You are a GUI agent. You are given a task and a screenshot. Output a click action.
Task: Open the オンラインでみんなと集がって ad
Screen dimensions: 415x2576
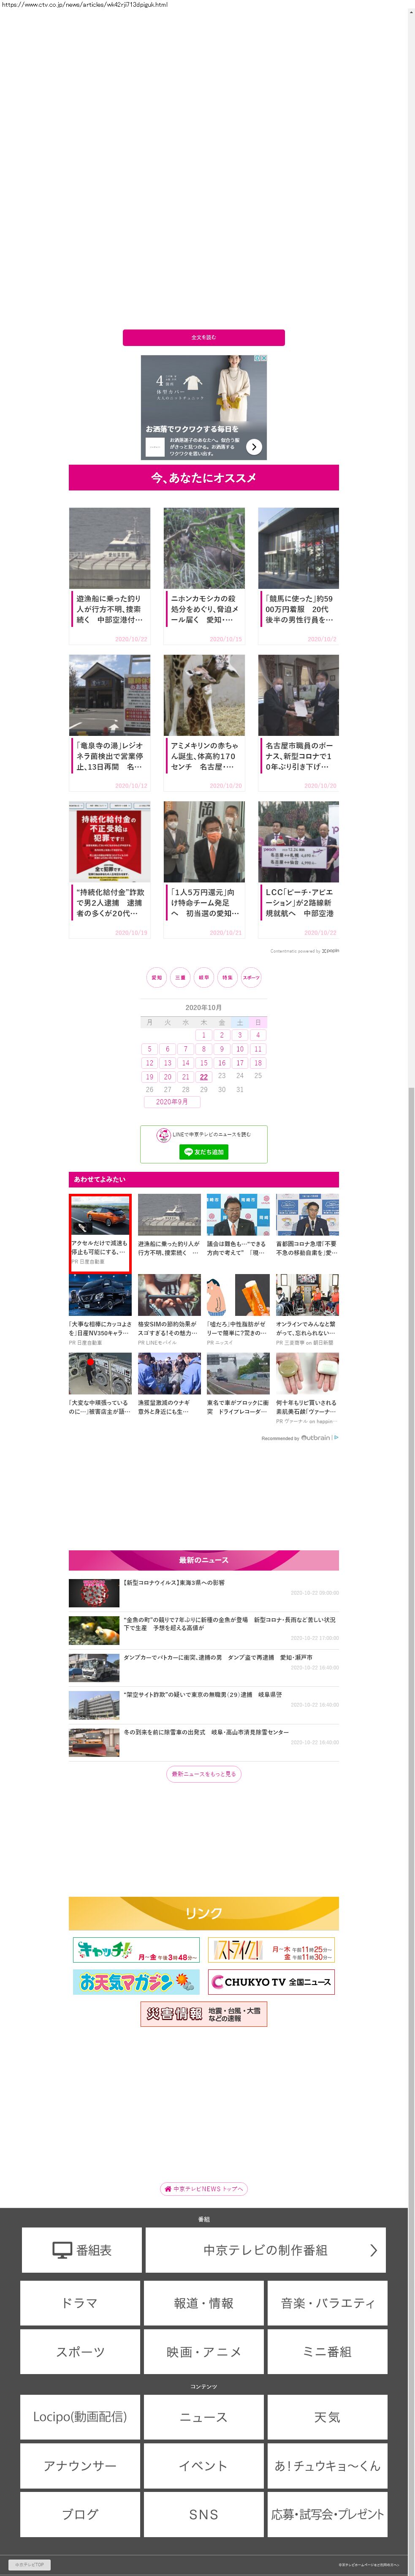(x=307, y=1310)
